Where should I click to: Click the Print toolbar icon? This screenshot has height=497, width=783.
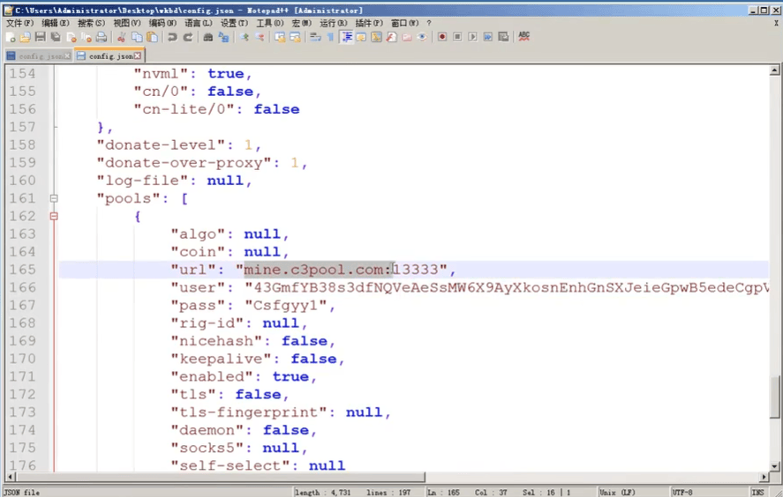click(x=102, y=37)
